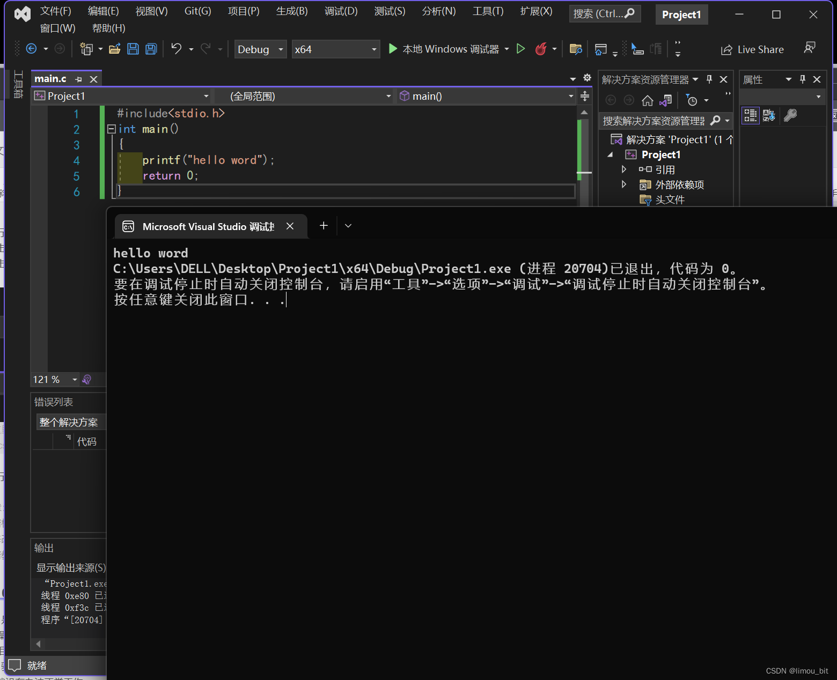Start without debugging using the hollow green arrow
Image resolution: width=837 pixels, height=680 pixels.
click(520, 49)
